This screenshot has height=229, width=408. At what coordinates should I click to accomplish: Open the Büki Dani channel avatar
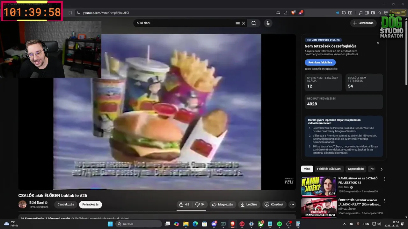tap(22, 205)
